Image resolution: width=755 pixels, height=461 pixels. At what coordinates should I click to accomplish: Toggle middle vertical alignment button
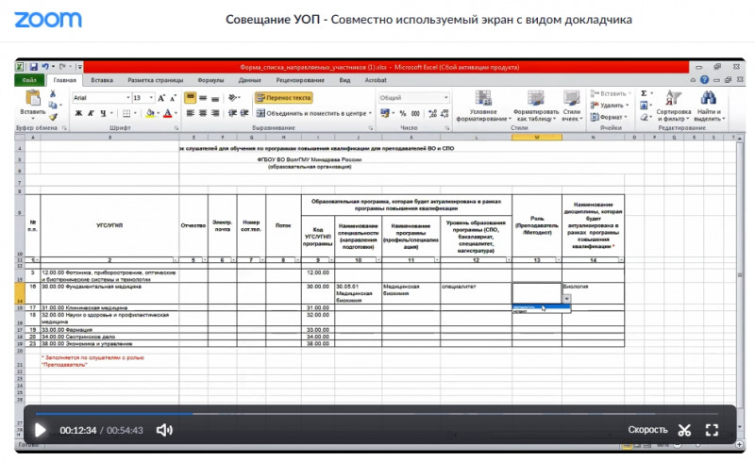point(203,98)
